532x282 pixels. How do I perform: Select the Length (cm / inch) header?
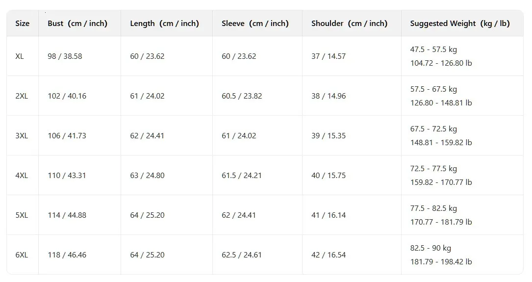164,24
